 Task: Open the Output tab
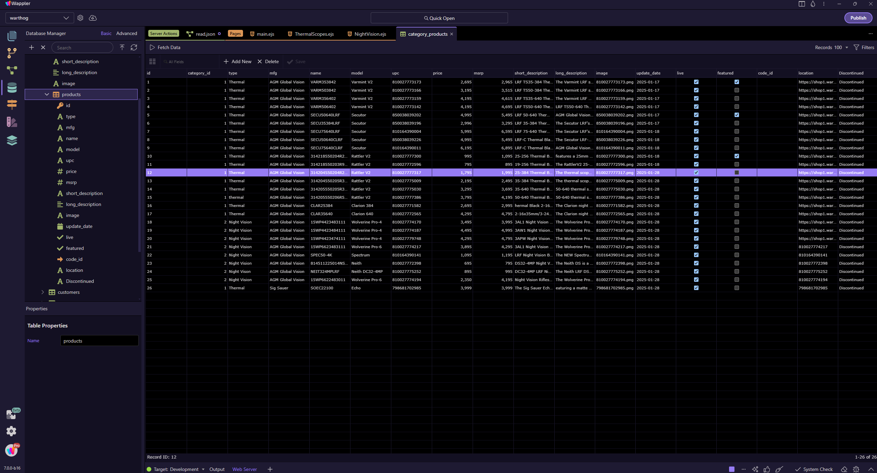pos(217,469)
